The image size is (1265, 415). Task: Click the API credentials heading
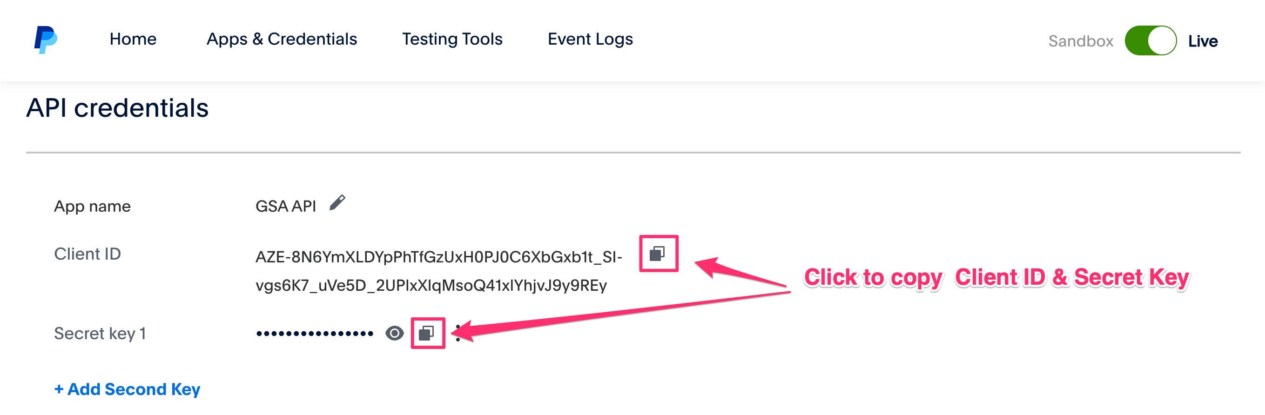[117, 108]
